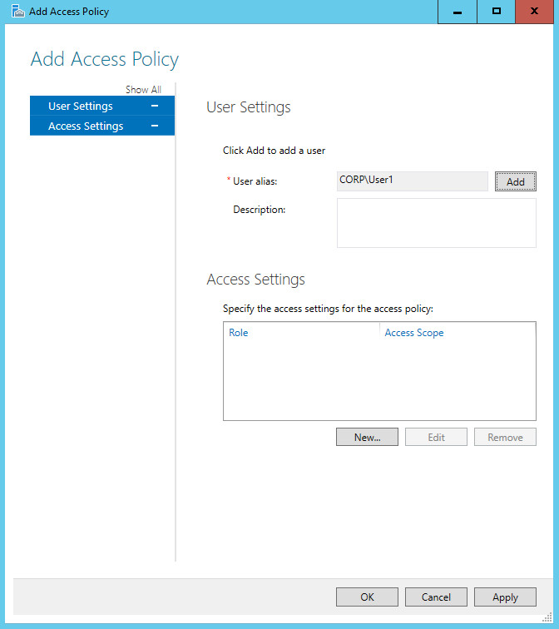
Task: Cancel the Add Access Policy dialog
Action: click(436, 597)
